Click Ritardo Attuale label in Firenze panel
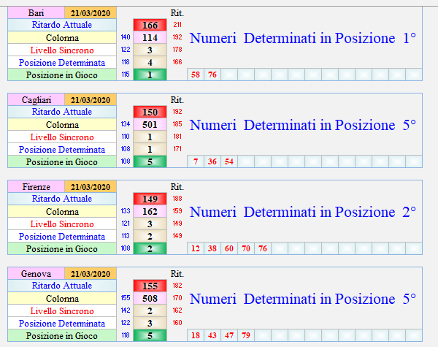Viewport: 438px width, 347px height. pyautogui.click(x=62, y=199)
